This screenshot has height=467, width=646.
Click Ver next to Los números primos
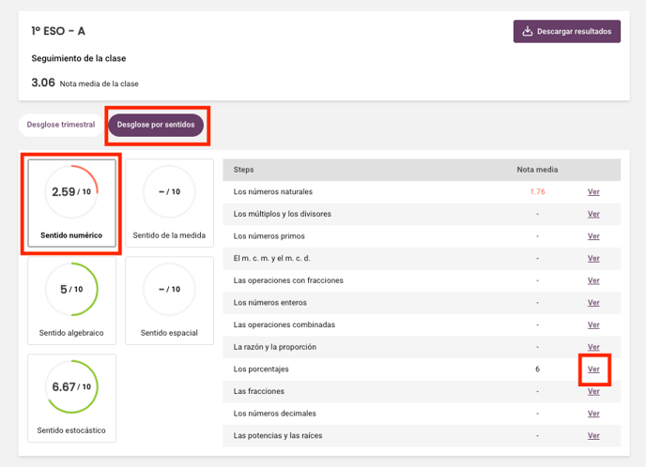point(593,236)
